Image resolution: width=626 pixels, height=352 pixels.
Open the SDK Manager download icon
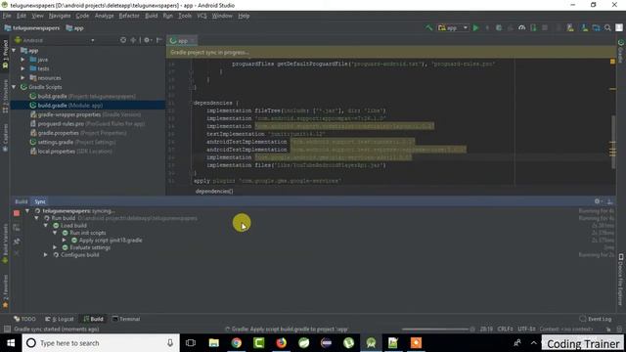585,28
